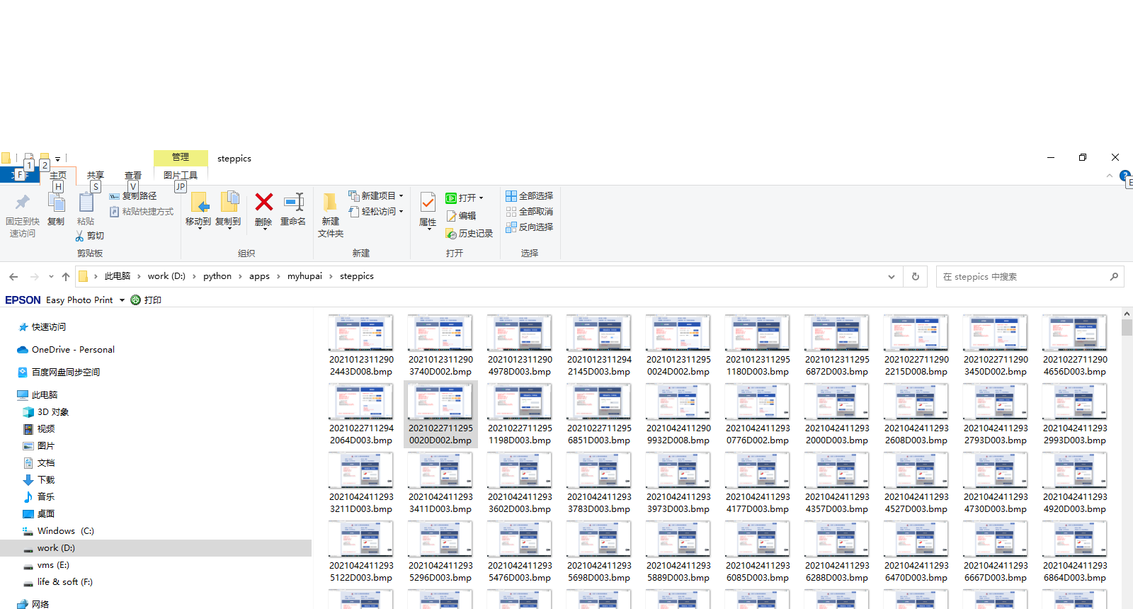Click the Pin to Quick access icon
1133x609 pixels.
click(x=23, y=203)
